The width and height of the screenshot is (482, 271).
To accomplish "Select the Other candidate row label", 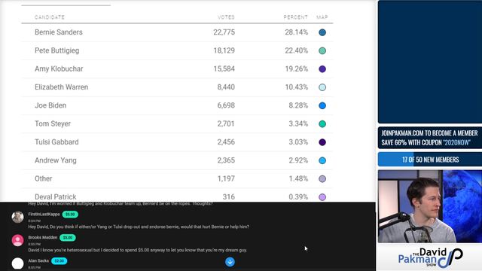I will pyautogui.click(x=44, y=178).
